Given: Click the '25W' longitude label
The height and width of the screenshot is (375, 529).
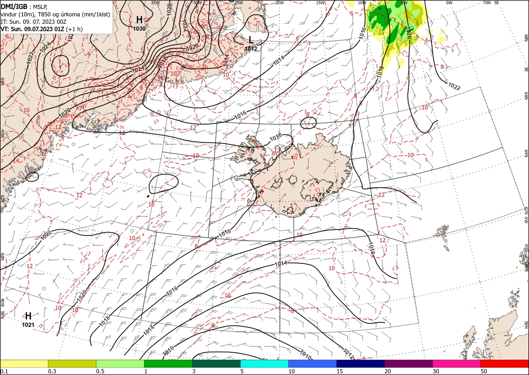Looking at the screenshot, I should pos(239,2).
